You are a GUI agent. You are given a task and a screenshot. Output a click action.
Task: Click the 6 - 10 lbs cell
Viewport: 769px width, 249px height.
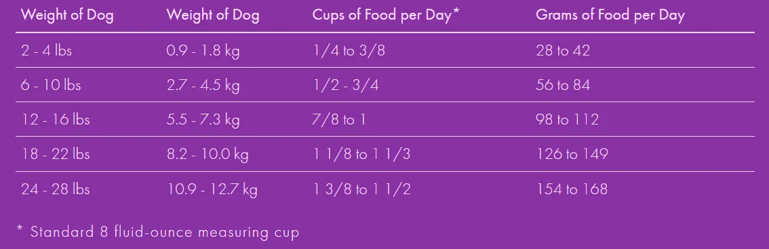[51, 85]
